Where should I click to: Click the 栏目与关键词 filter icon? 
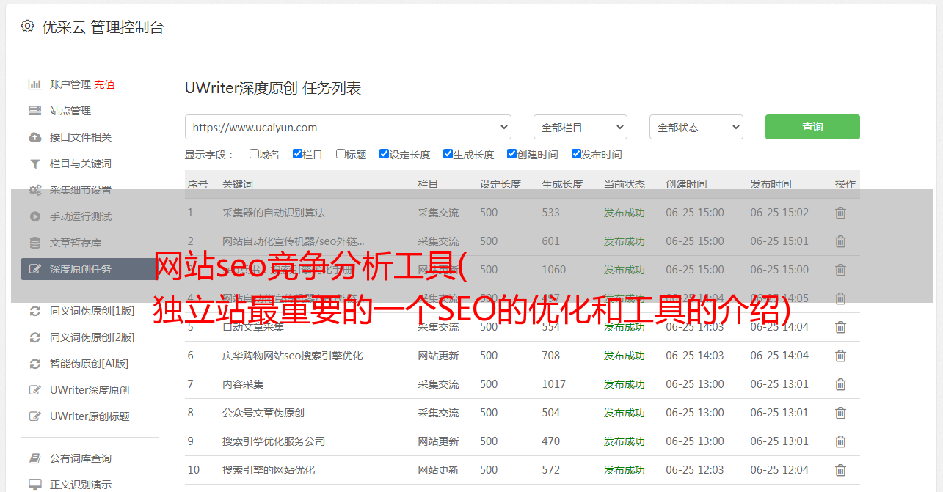click(34, 164)
